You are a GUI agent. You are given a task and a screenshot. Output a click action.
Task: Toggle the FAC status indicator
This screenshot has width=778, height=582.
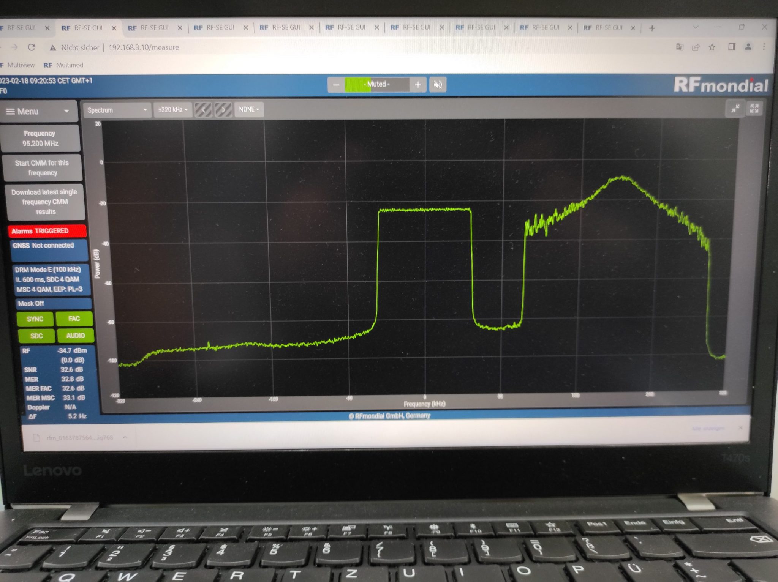tap(75, 319)
